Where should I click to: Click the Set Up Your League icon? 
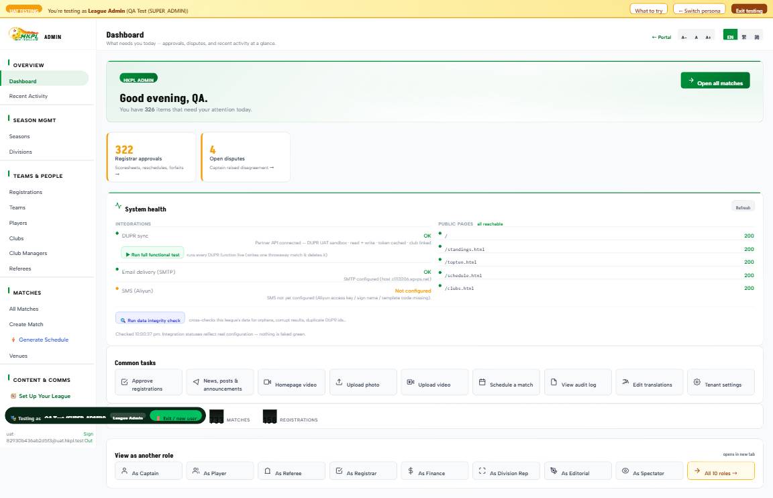(13, 396)
